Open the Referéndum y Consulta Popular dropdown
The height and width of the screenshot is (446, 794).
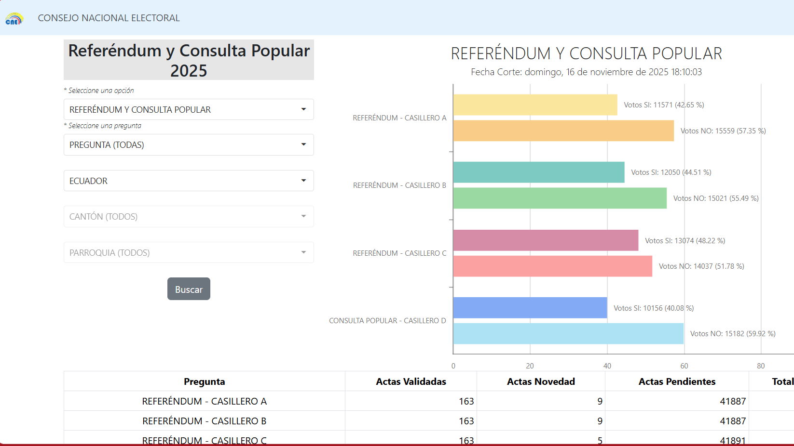(x=189, y=109)
